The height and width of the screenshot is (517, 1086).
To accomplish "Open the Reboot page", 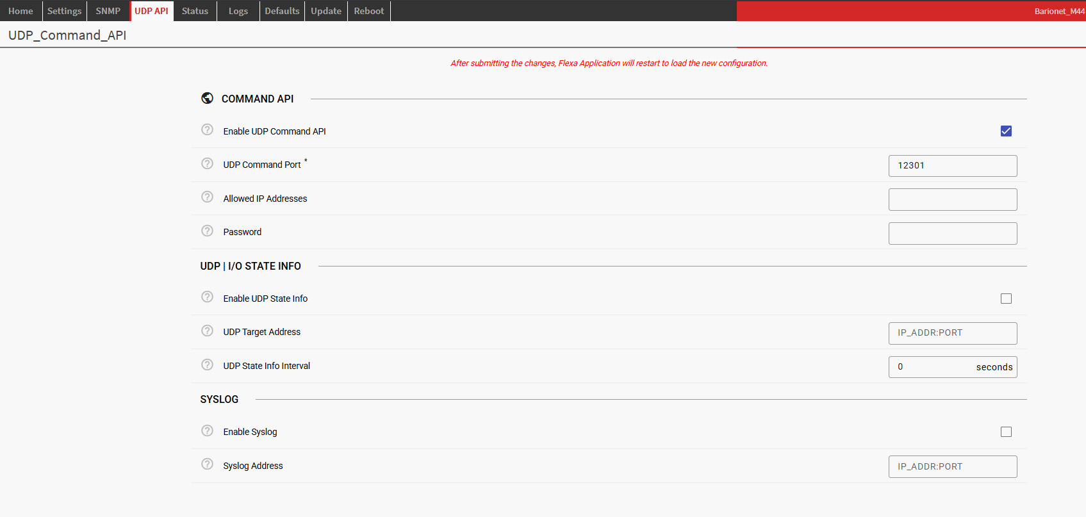I will 369,11.
